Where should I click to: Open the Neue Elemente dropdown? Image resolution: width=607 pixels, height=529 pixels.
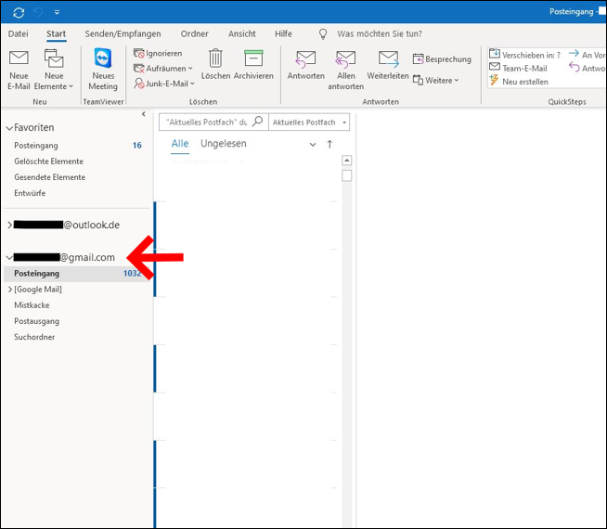(54, 70)
